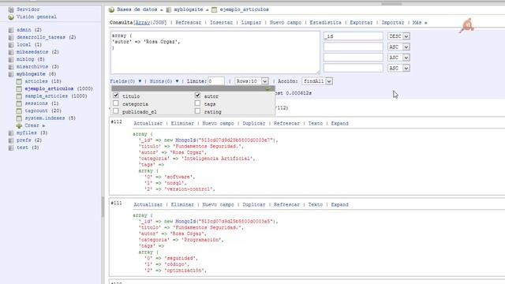Click Refrescar for record #111
Screen dimensions: 505x284
[286, 204]
